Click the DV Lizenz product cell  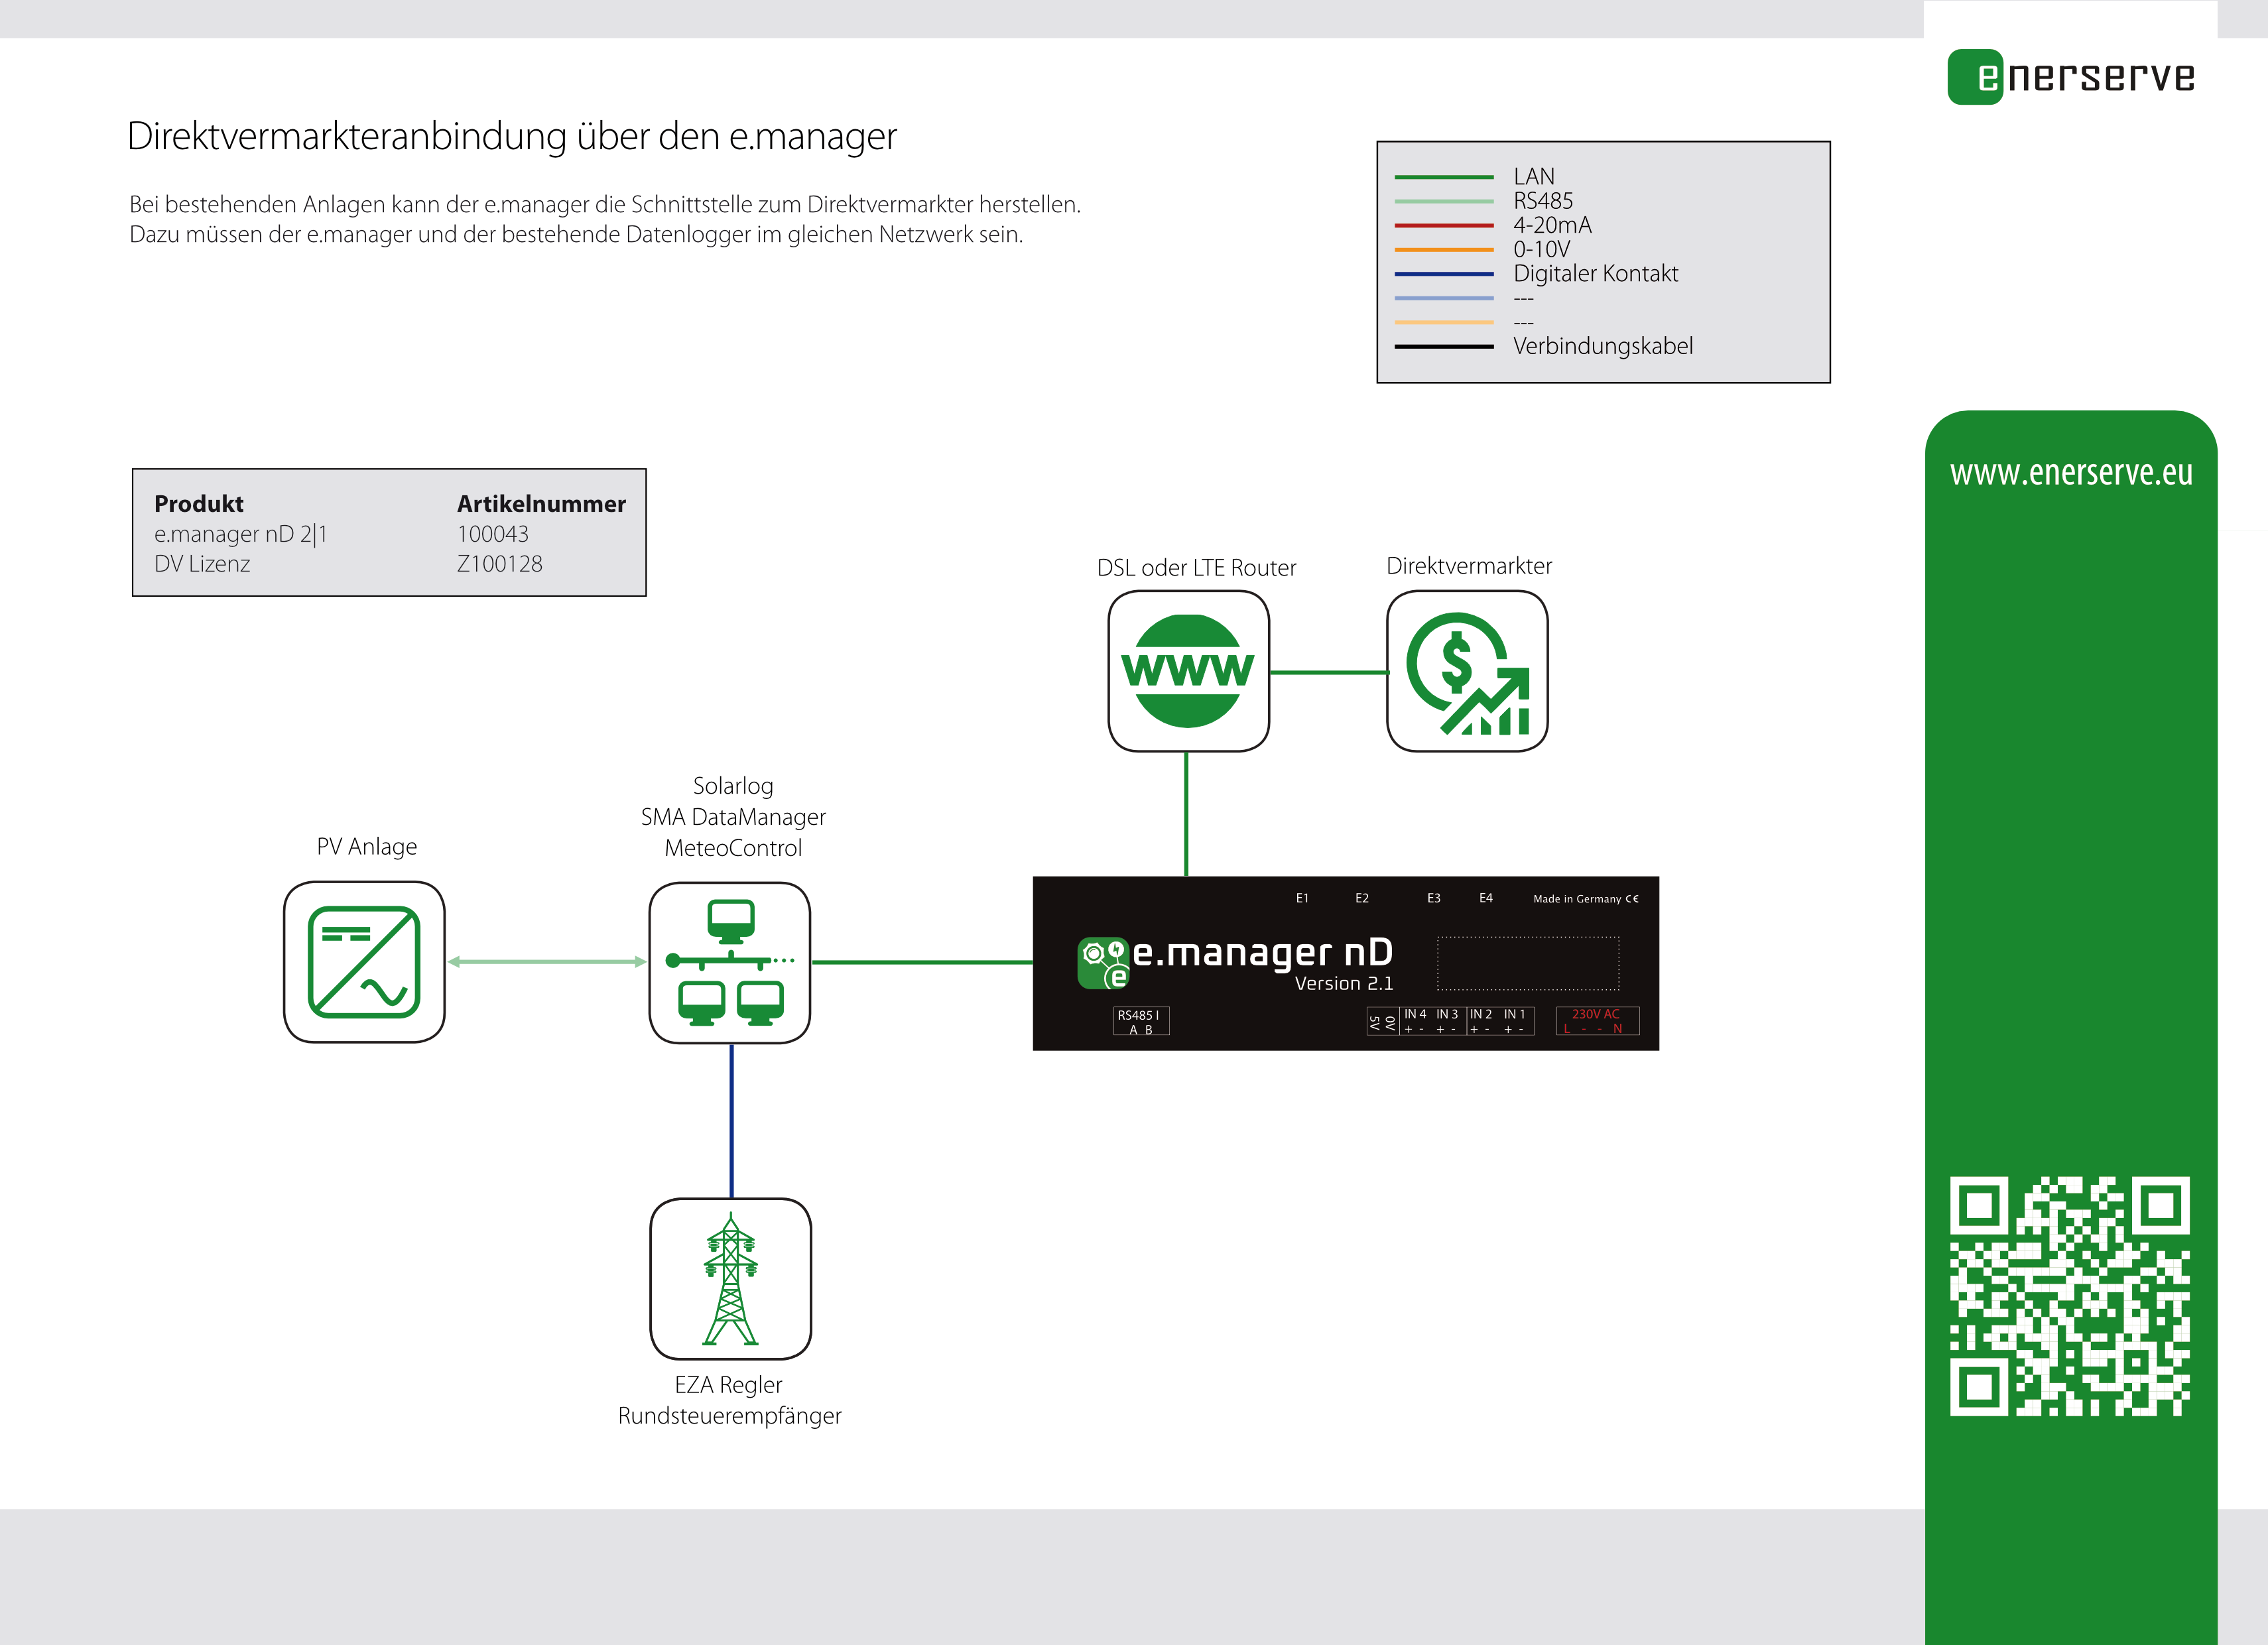pyautogui.click(x=202, y=564)
